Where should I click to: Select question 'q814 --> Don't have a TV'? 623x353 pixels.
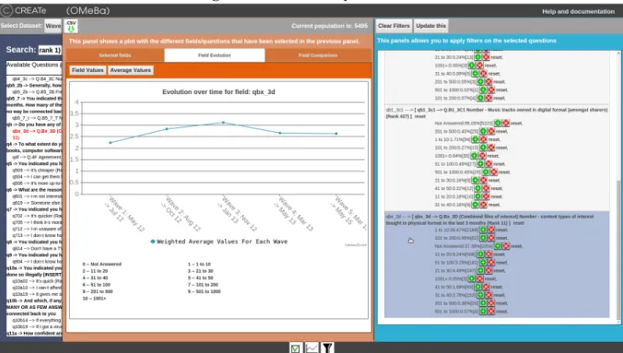(x=37, y=249)
